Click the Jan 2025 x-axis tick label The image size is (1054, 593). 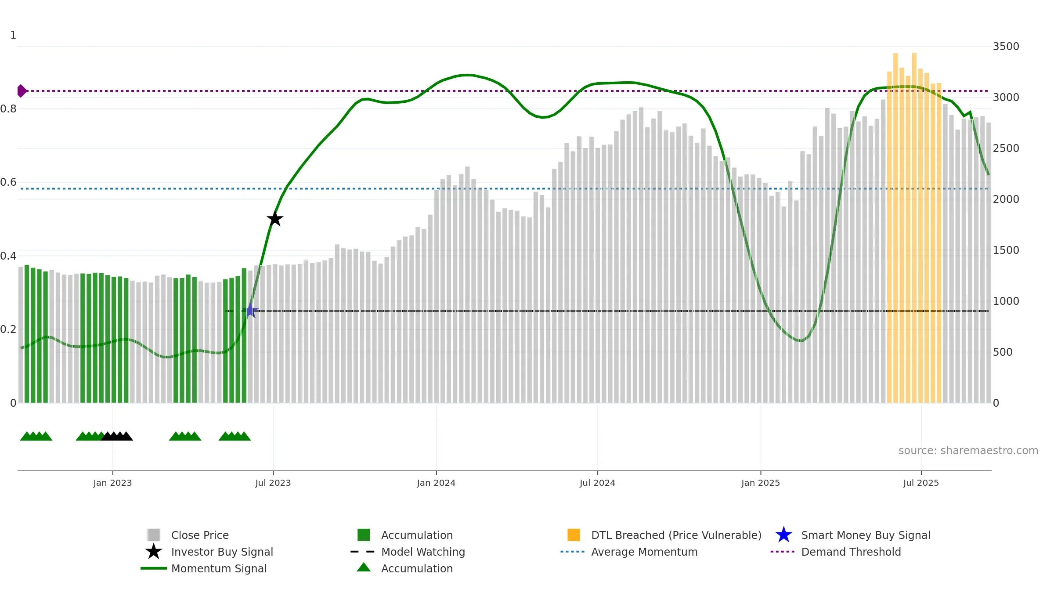click(x=761, y=483)
